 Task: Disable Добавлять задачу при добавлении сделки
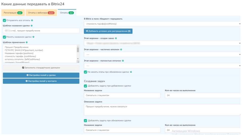pos(85,86)
